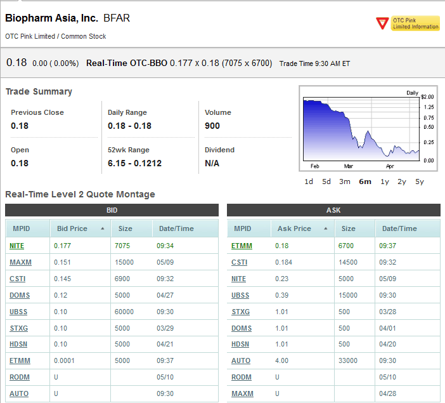Choose the 1y chart range
Screen dimensions: 445x403
click(x=385, y=182)
